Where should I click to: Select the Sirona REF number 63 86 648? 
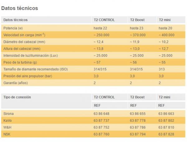tap(101, 114)
